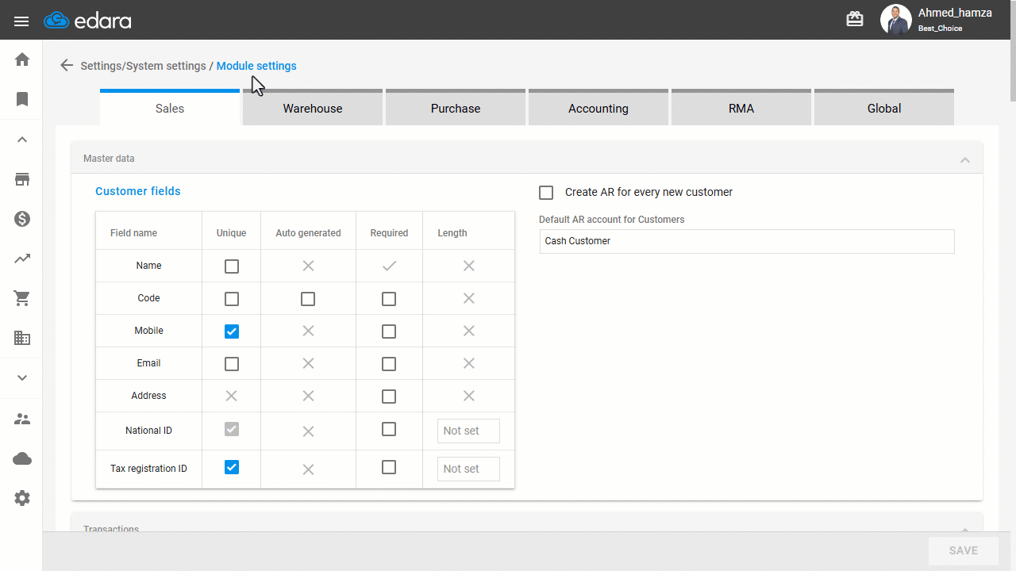Uncheck Unique for Tax registration ID

[x=232, y=467]
